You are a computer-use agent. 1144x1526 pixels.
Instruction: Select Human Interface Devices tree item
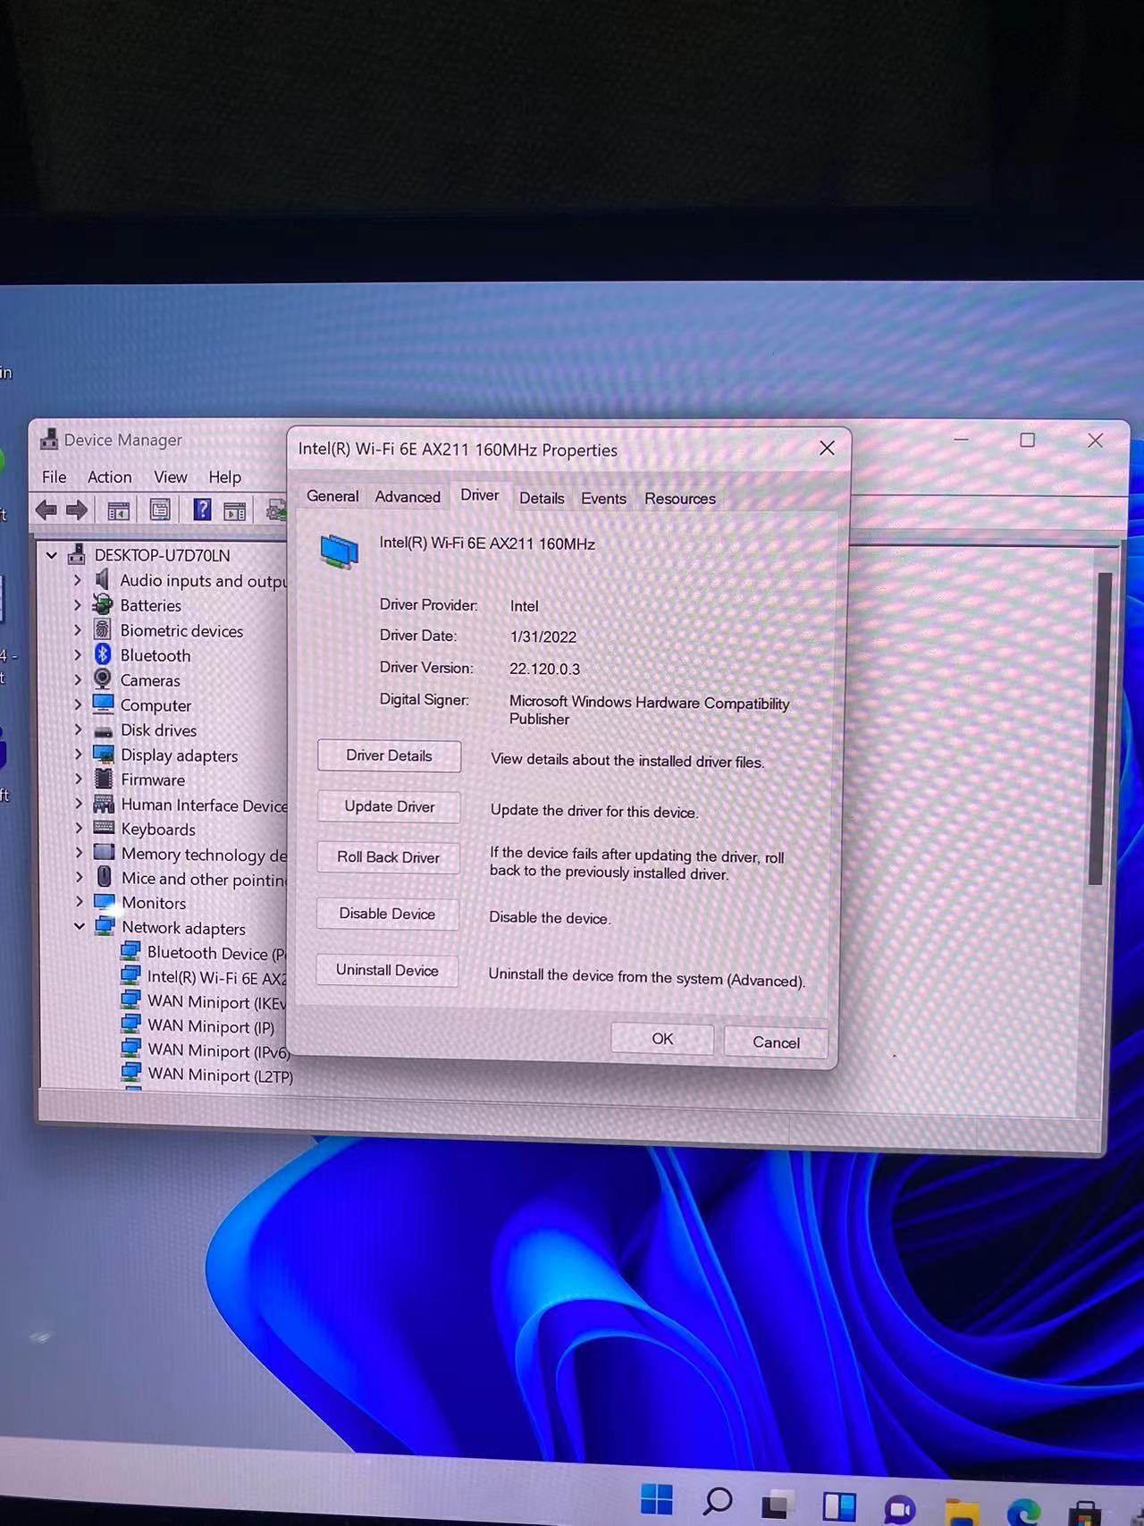coord(204,805)
